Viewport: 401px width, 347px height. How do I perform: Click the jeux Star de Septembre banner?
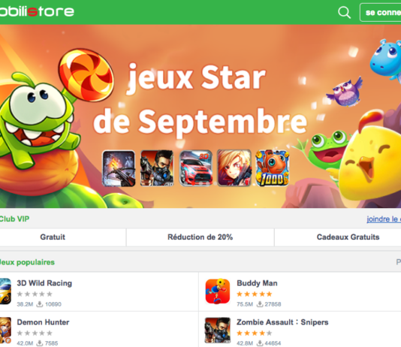point(200,116)
